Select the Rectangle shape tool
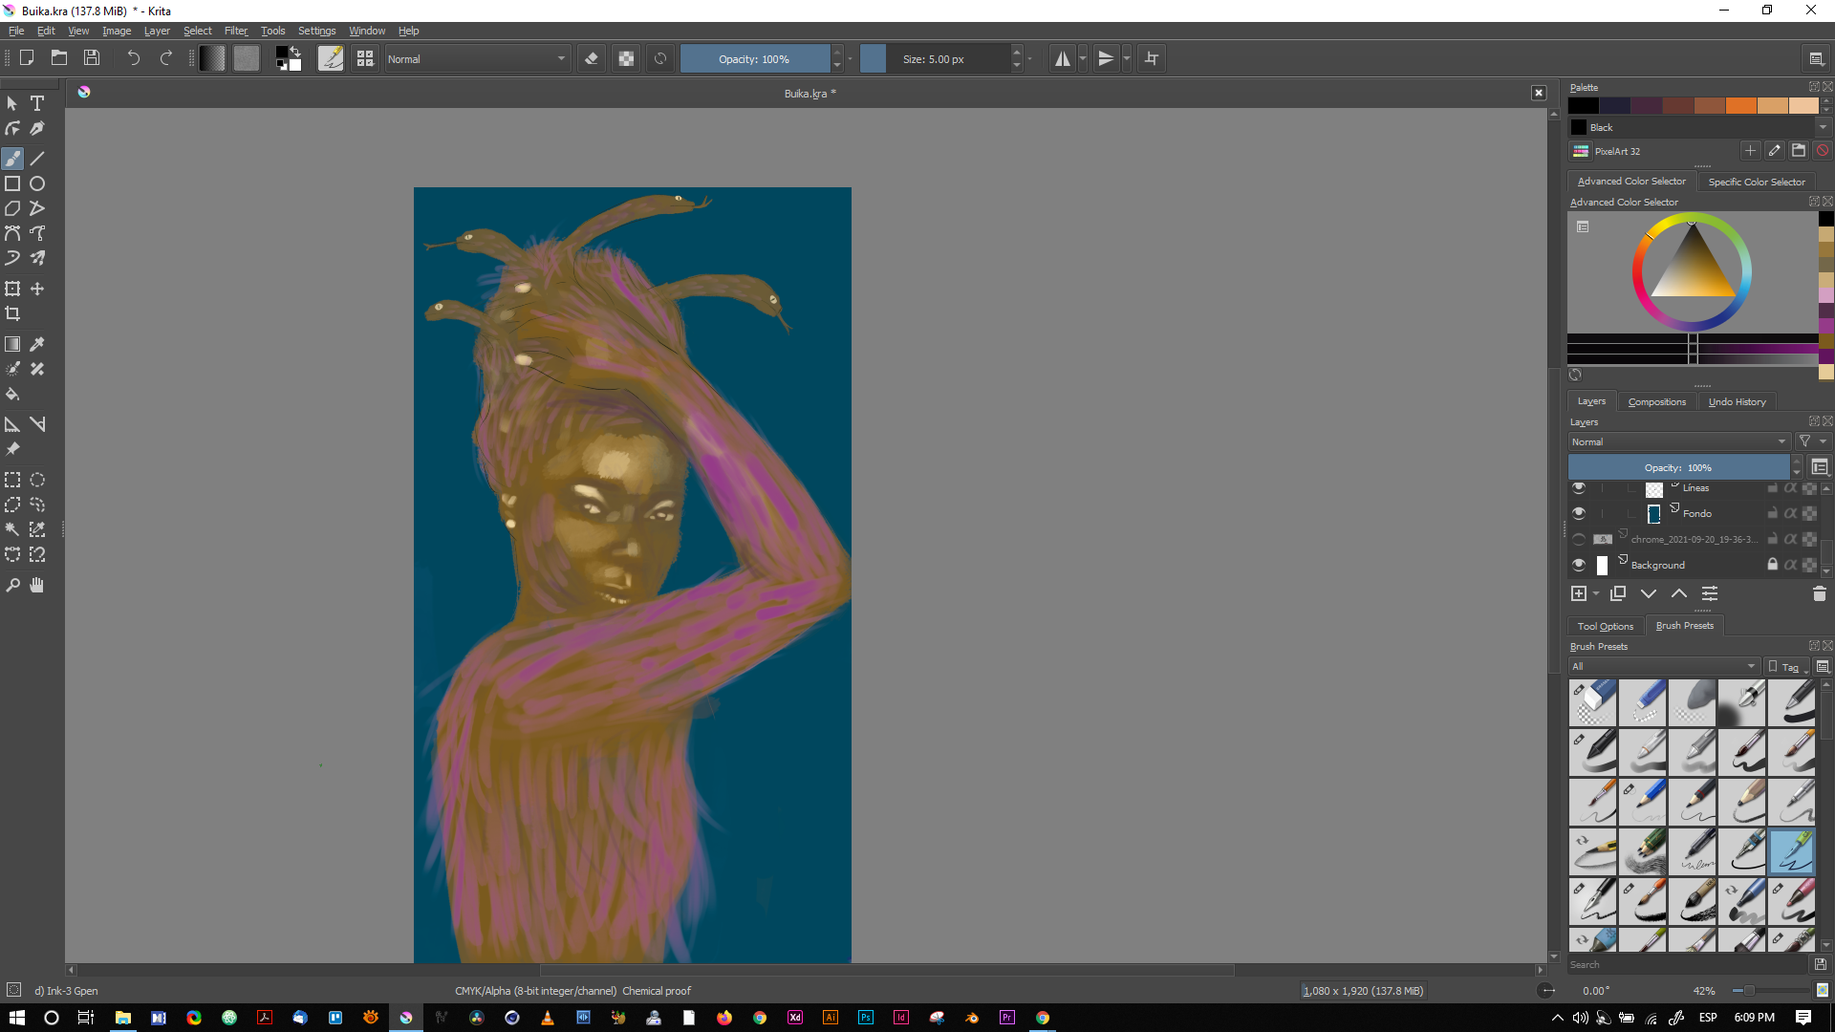1835x1032 pixels. tap(12, 183)
